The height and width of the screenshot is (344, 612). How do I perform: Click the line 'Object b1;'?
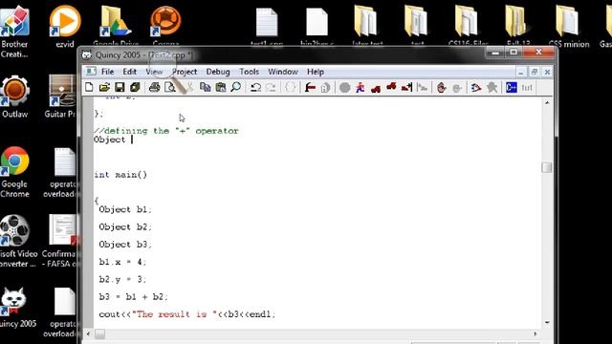click(x=125, y=209)
